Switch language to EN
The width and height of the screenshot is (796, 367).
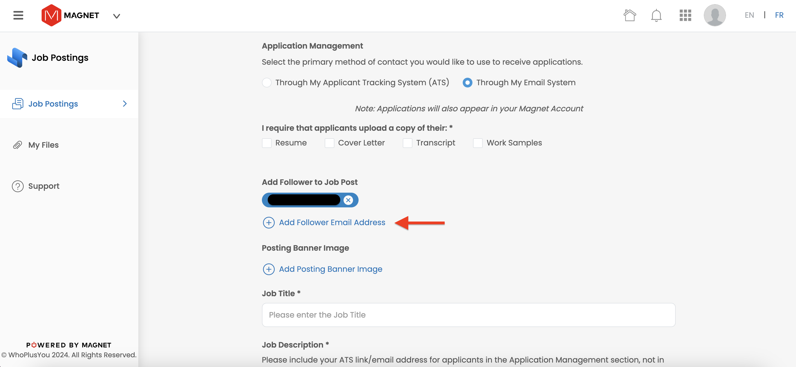(749, 15)
